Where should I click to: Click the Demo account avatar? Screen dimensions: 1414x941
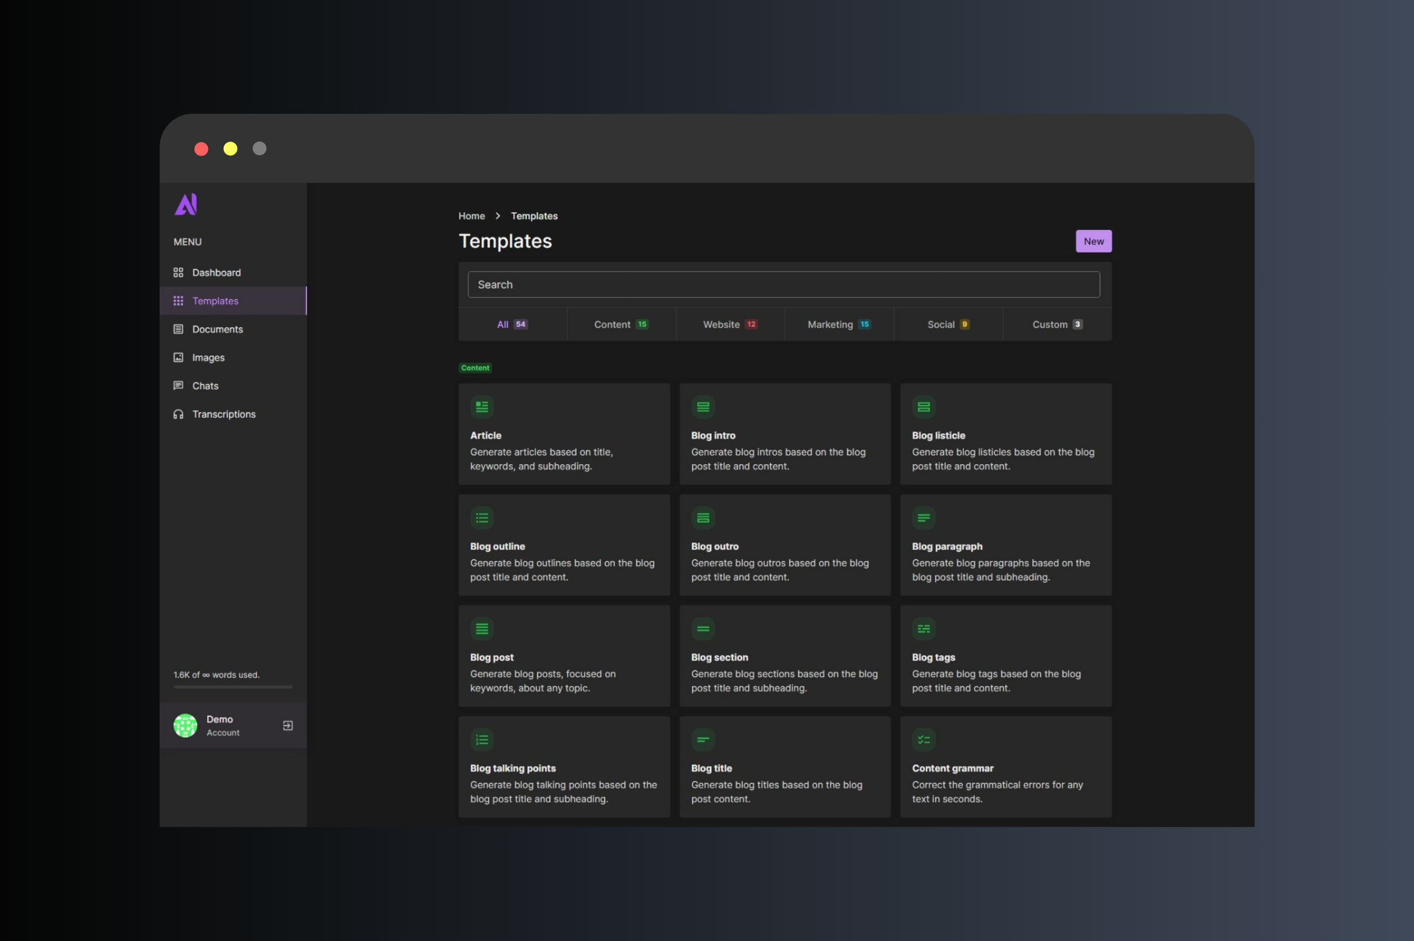click(x=186, y=726)
